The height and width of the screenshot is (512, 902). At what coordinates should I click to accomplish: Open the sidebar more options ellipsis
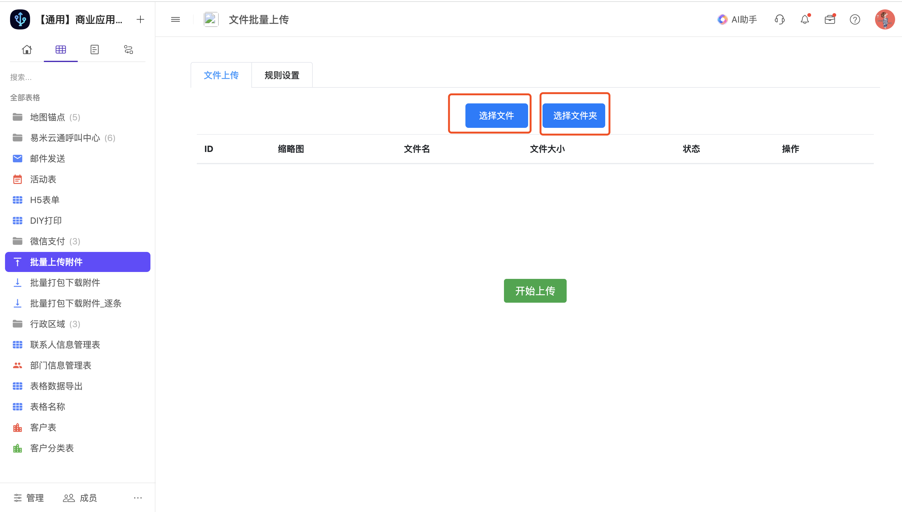tap(138, 498)
